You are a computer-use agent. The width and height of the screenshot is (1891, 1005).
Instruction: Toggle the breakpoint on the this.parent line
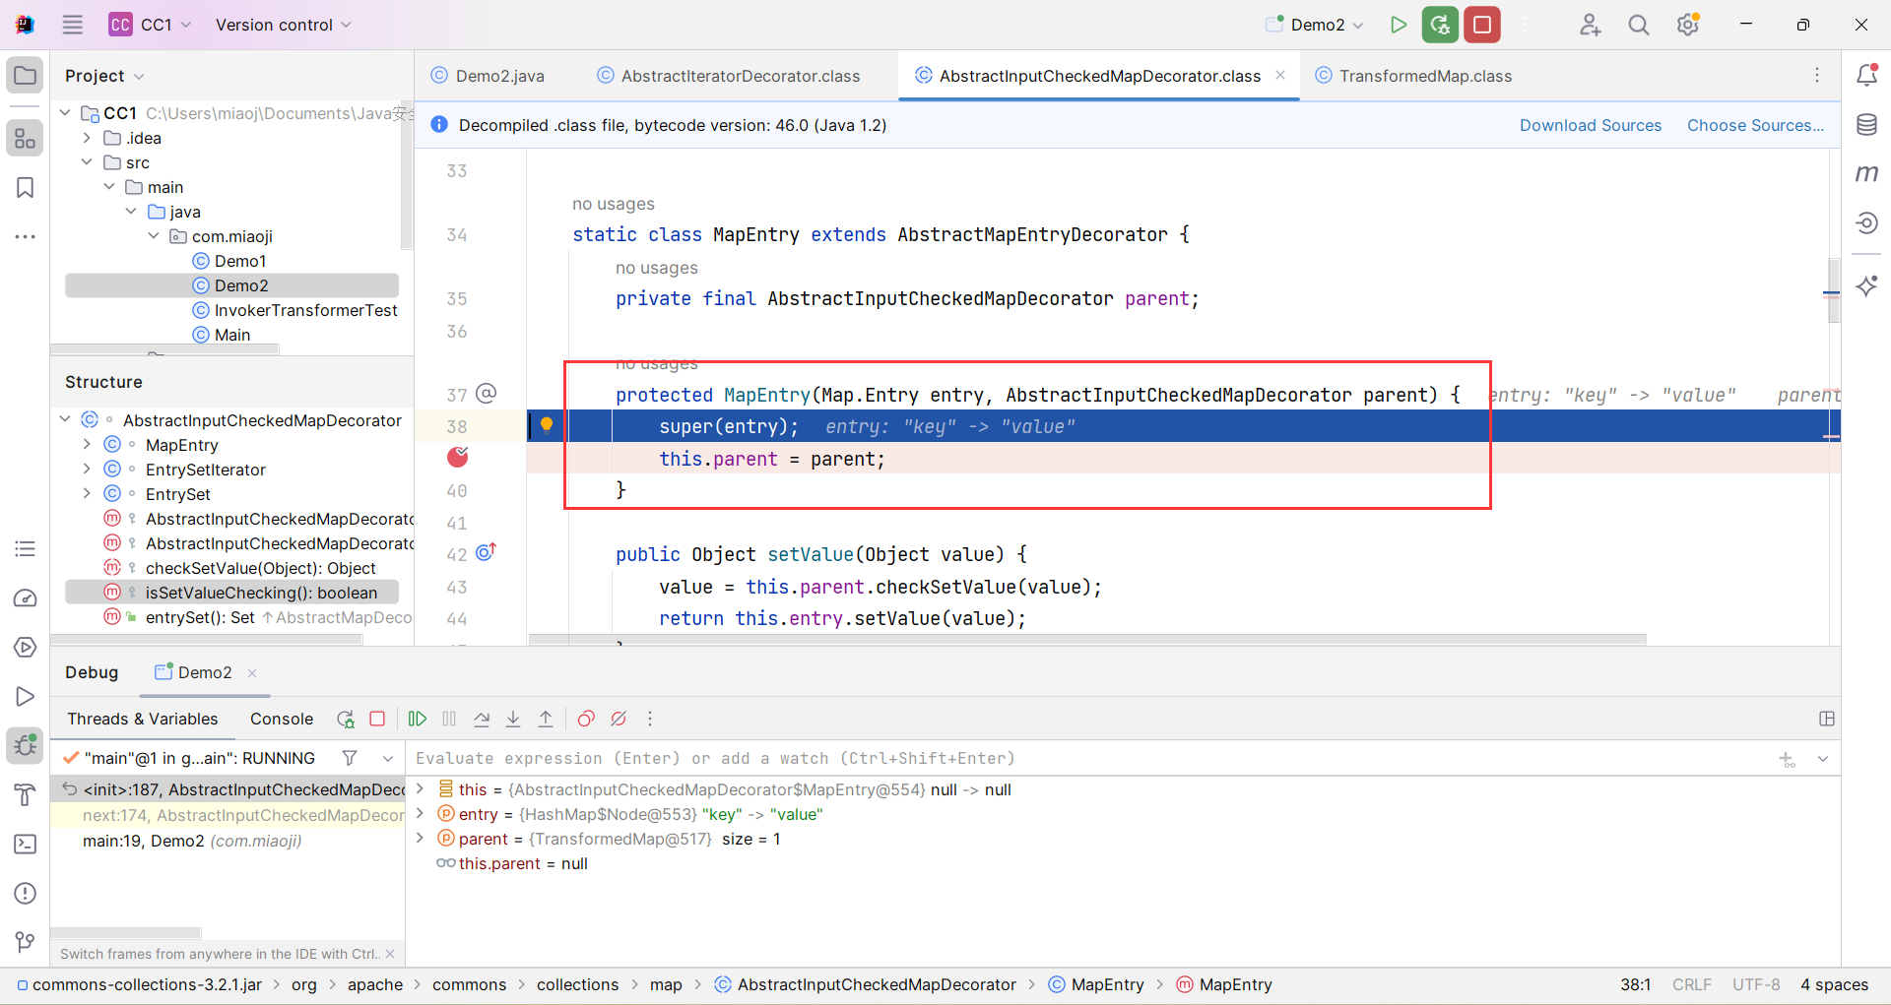coord(458,458)
